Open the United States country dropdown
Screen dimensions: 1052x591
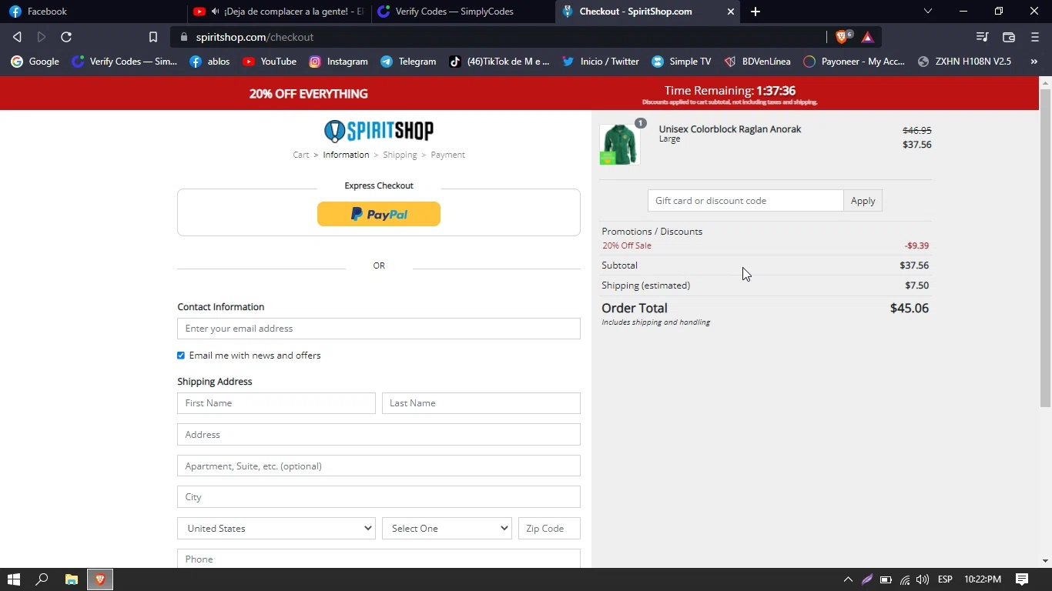click(276, 529)
